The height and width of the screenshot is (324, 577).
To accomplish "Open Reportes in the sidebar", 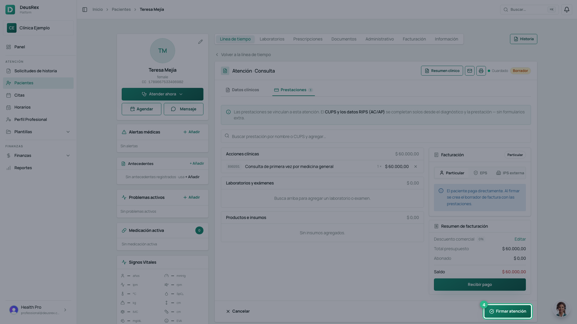I will click(38, 168).
